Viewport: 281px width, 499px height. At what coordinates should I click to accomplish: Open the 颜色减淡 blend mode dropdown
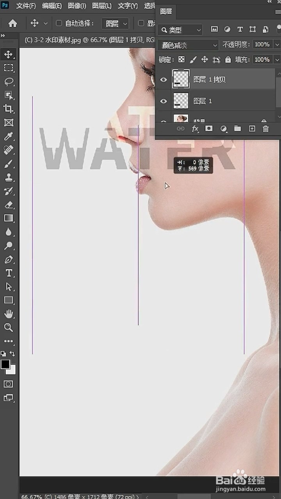(x=188, y=45)
